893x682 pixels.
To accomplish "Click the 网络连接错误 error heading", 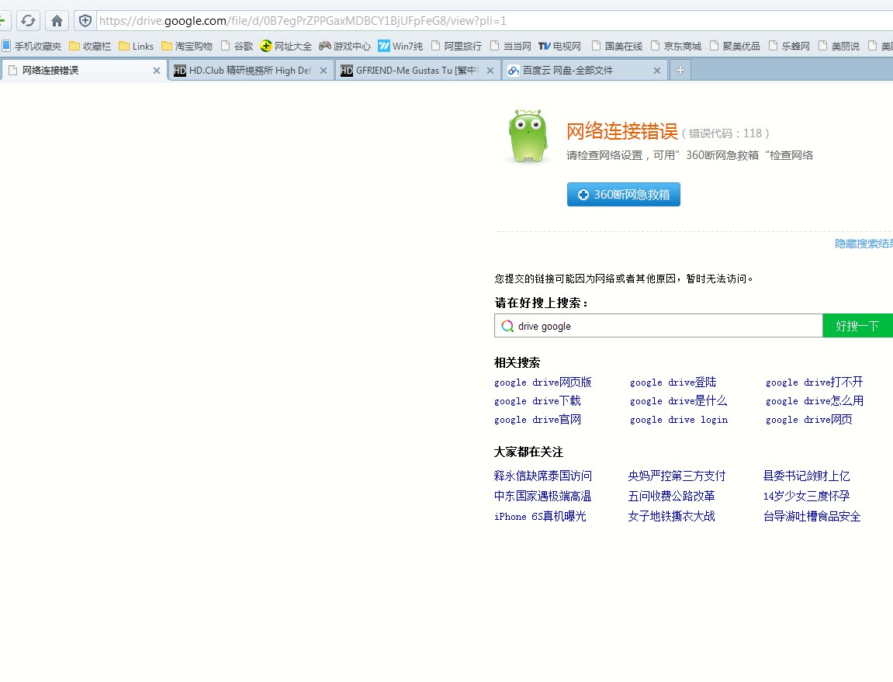I will (x=622, y=131).
